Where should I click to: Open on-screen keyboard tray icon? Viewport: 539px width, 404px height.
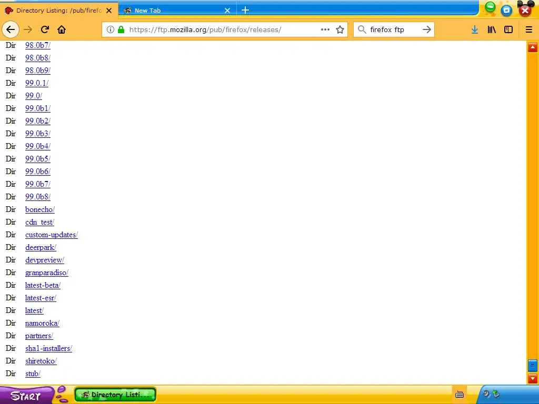tap(459, 395)
